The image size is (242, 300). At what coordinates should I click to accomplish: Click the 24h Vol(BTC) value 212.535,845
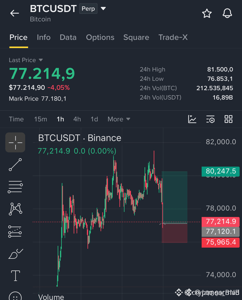[215, 88]
